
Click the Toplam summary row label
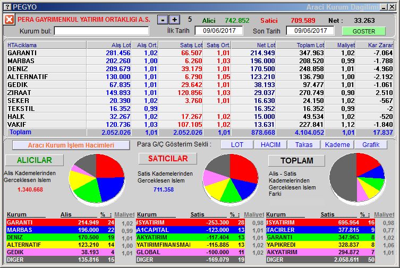[20, 132]
